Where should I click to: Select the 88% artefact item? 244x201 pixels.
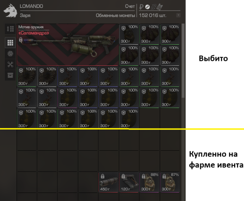150,182
